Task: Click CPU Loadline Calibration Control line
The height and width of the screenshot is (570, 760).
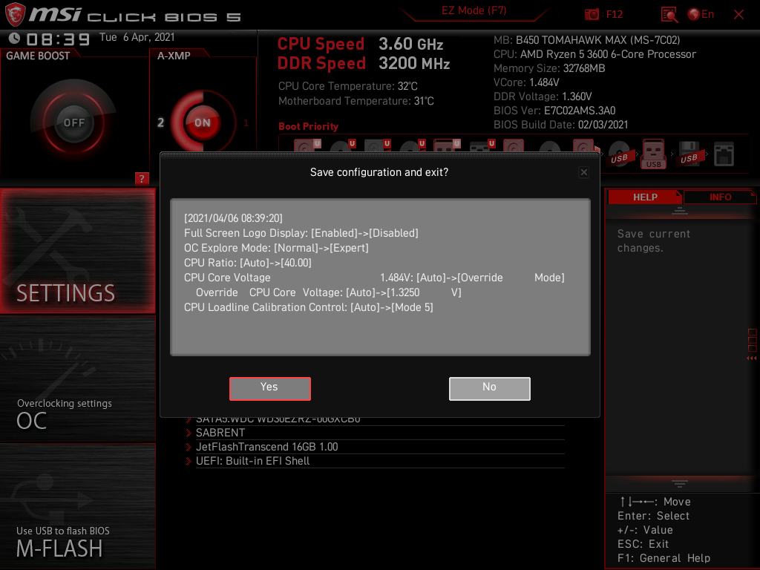Action: point(308,307)
